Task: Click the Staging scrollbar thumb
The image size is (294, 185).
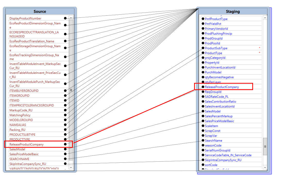Action: (x=265, y=146)
